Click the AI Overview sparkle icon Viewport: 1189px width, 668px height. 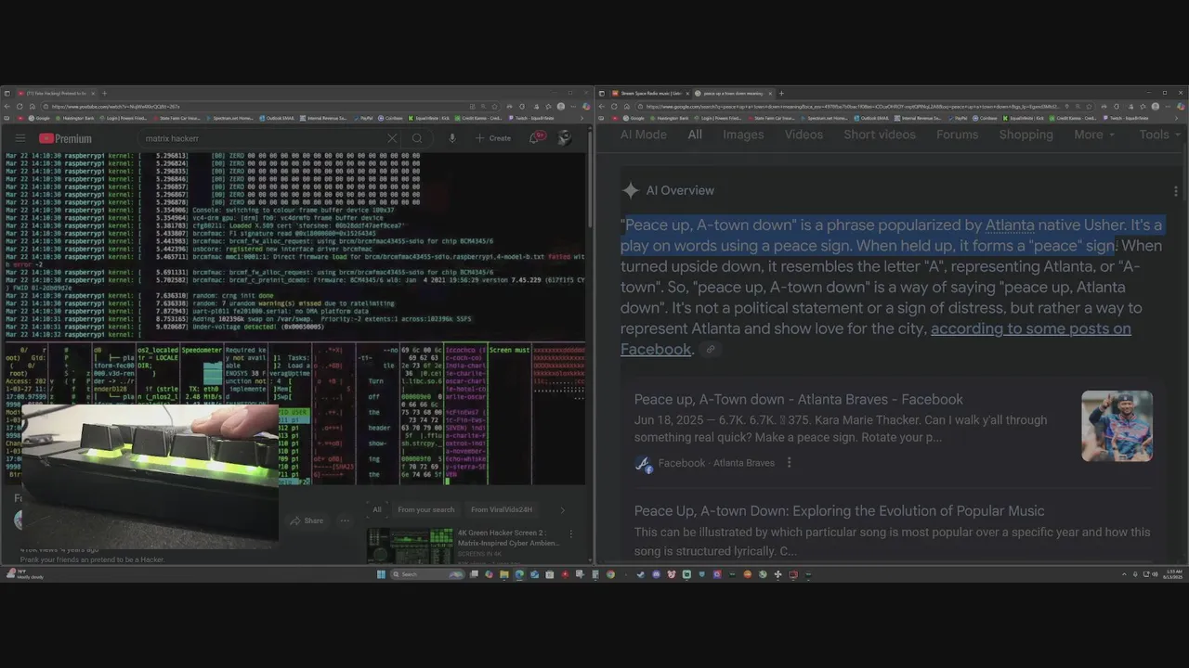click(x=631, y=190)
